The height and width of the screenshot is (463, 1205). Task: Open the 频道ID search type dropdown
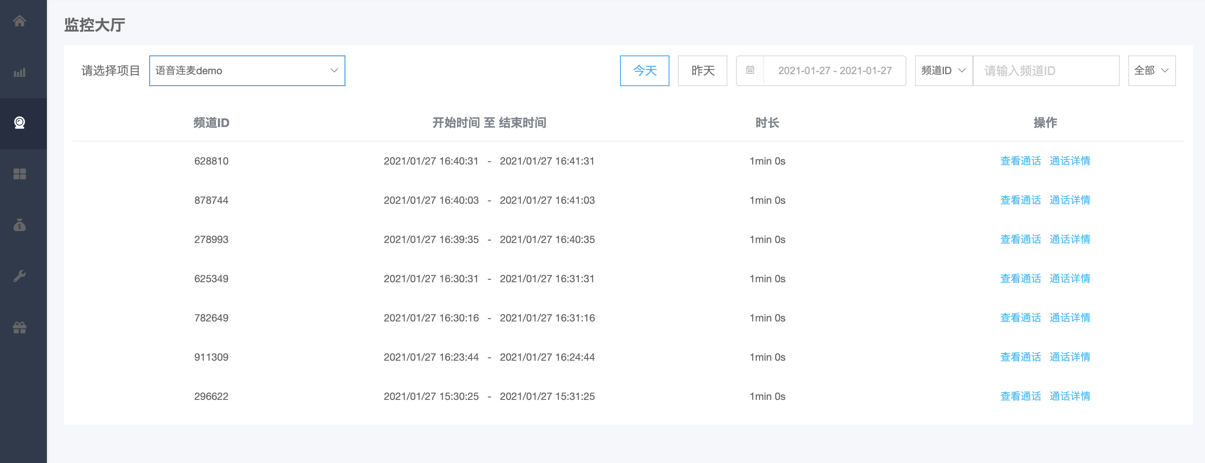(x=944, y=71)
